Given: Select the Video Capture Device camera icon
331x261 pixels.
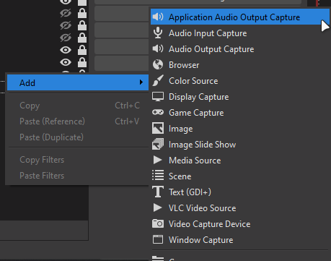Looking at the screenshot, I should pyautogui.click(x=158, y=223).
